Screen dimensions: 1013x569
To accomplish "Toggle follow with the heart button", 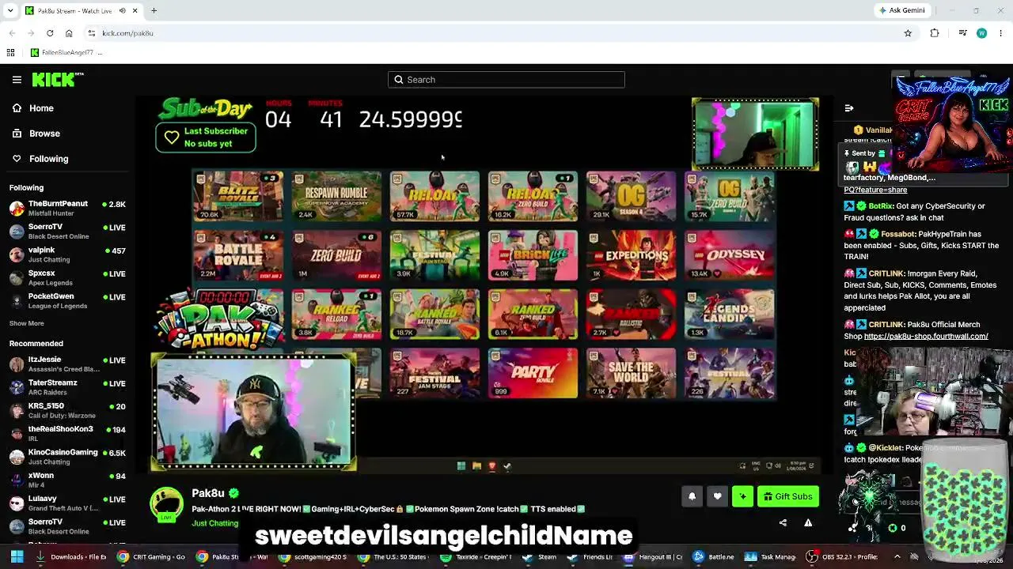I will point(717,496).
